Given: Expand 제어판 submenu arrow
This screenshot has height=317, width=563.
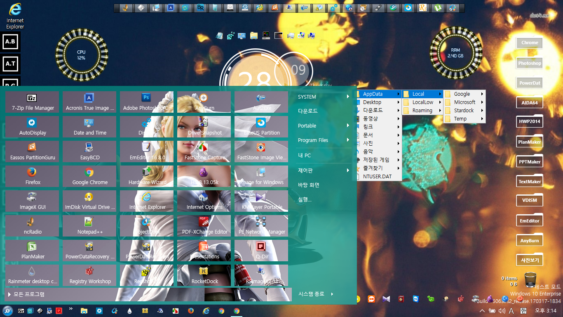Looking at the screenshot, I should point(348,170).
